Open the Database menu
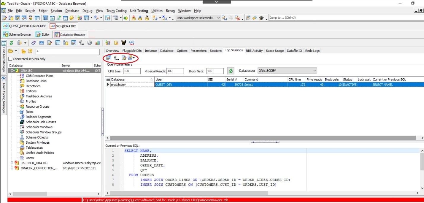This screenshot has height=203, width=424. click(x=72, y=11)
